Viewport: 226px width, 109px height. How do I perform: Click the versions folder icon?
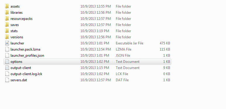coord(7,37)
